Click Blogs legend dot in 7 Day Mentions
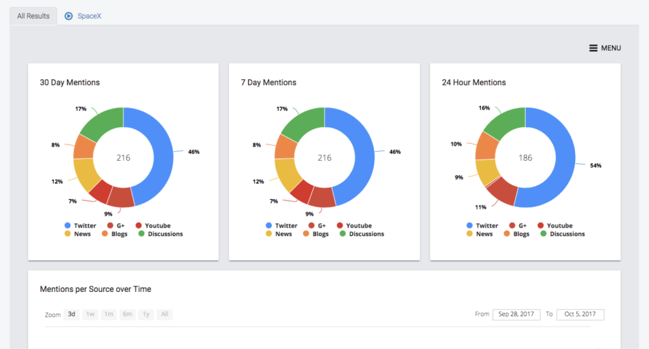649x349 pixels. (x=306, y=234)
